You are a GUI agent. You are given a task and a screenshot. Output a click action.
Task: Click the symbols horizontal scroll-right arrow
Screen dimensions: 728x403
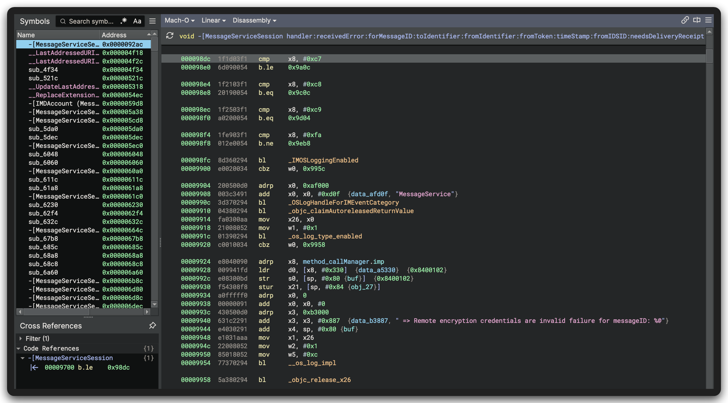(147, 312)
